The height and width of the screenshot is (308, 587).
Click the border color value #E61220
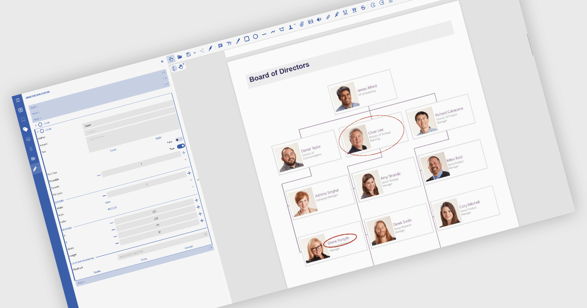pos(112,208)
